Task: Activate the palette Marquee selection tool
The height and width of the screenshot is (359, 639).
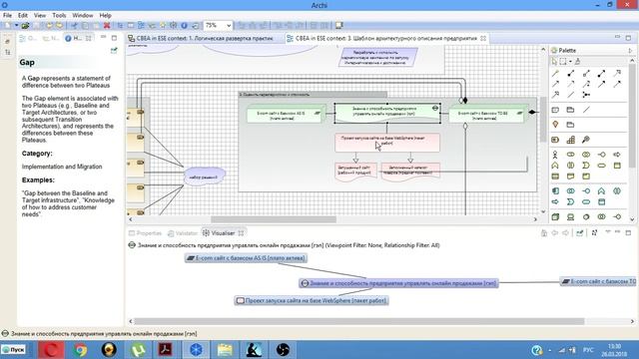Action: (563, 62)
